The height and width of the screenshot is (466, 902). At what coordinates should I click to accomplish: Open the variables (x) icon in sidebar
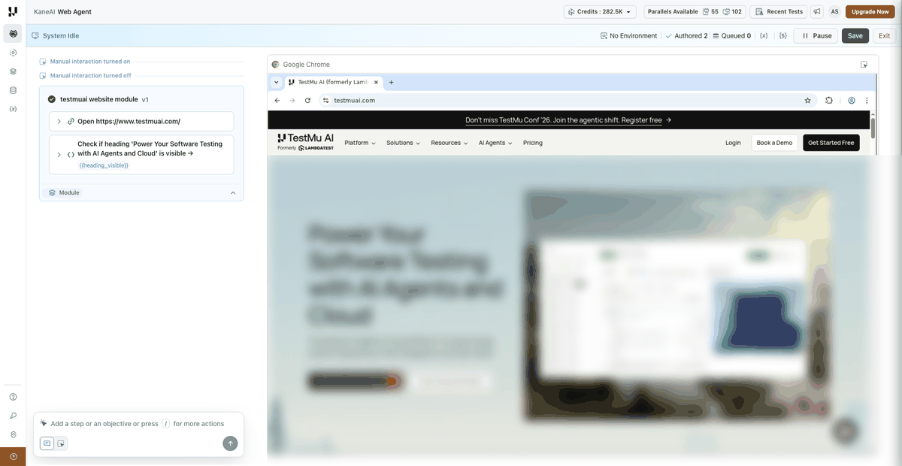[x=13, y=110]
